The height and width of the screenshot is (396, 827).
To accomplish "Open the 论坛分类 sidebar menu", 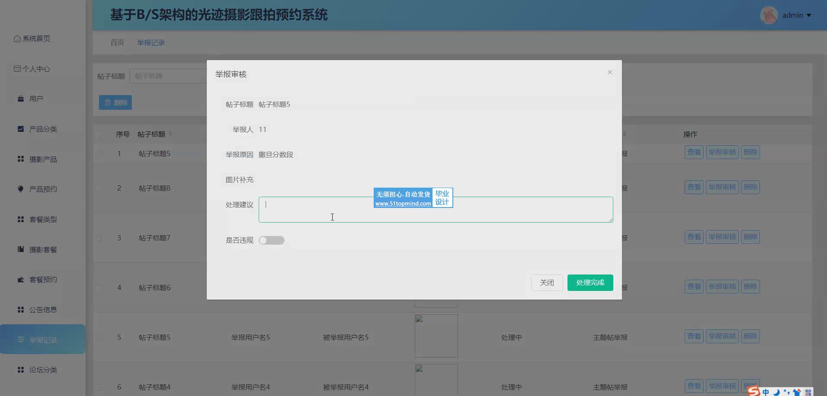I will pyautogui.click(x=43, y=370).
